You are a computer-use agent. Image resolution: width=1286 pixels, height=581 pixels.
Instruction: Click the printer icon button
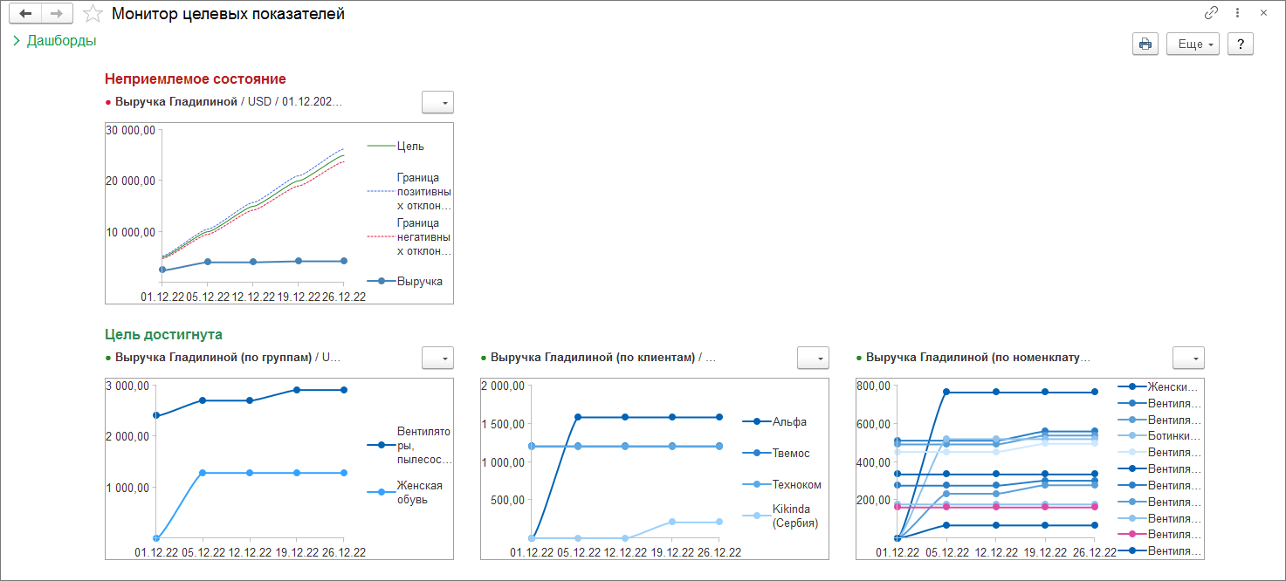pos(1145,44)
